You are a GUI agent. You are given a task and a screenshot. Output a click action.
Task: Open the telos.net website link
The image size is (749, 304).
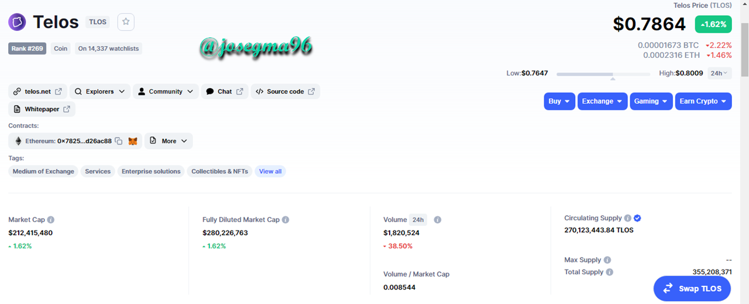(37, 92)
